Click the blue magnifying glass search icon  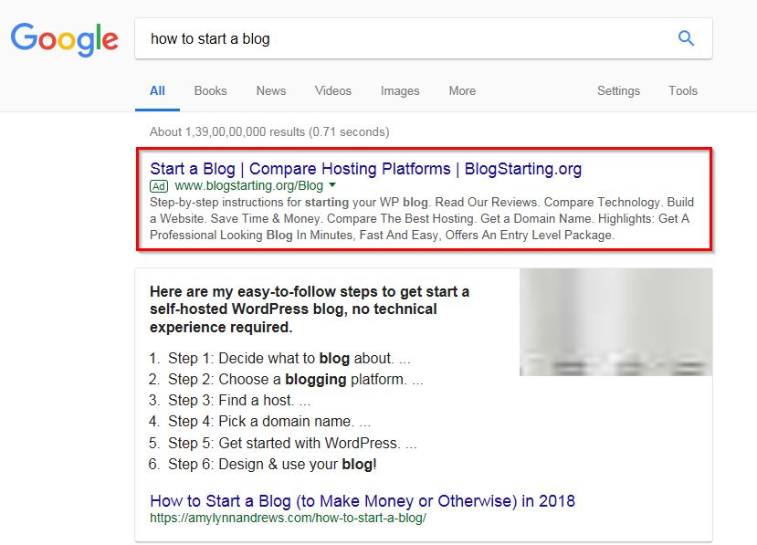(686, 38)
